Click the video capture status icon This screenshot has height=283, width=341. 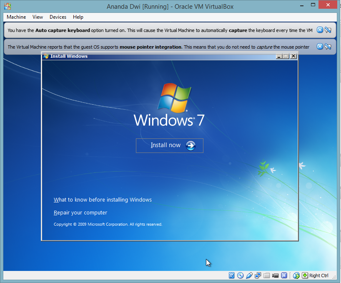click(x=275, y=276)
